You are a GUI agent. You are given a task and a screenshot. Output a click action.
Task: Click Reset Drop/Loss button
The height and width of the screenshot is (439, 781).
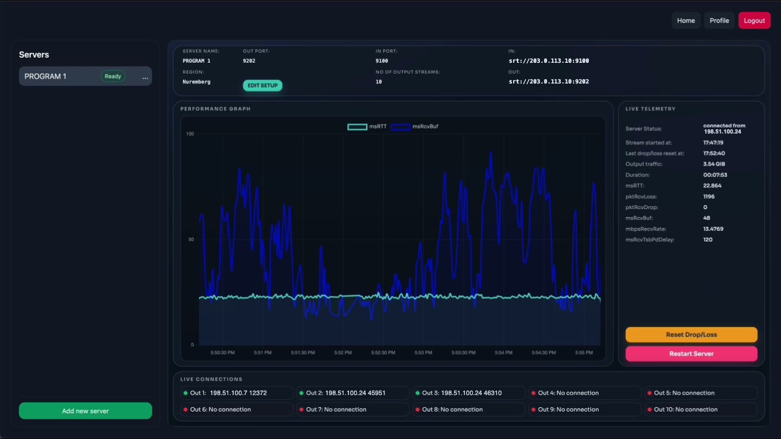691,335
